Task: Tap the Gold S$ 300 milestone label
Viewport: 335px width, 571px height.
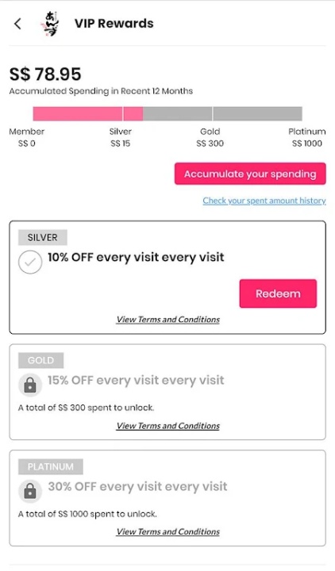Action: [x=210, y=137]
